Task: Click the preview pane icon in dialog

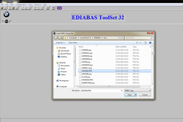Action: (145, 43)
